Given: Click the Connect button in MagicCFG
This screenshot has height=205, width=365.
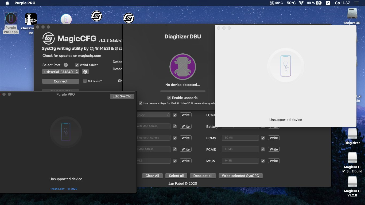Looking at the screenshot, I should (x=61, y=81).
